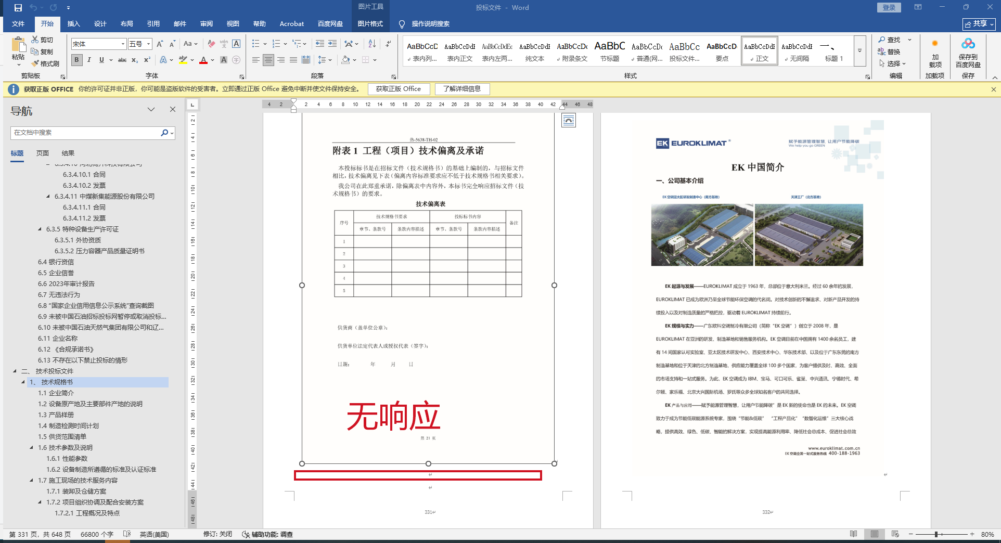Open the 插入 (Insert) ribbon tab
The image size is (1001, 543).
[x=74, y=24]
